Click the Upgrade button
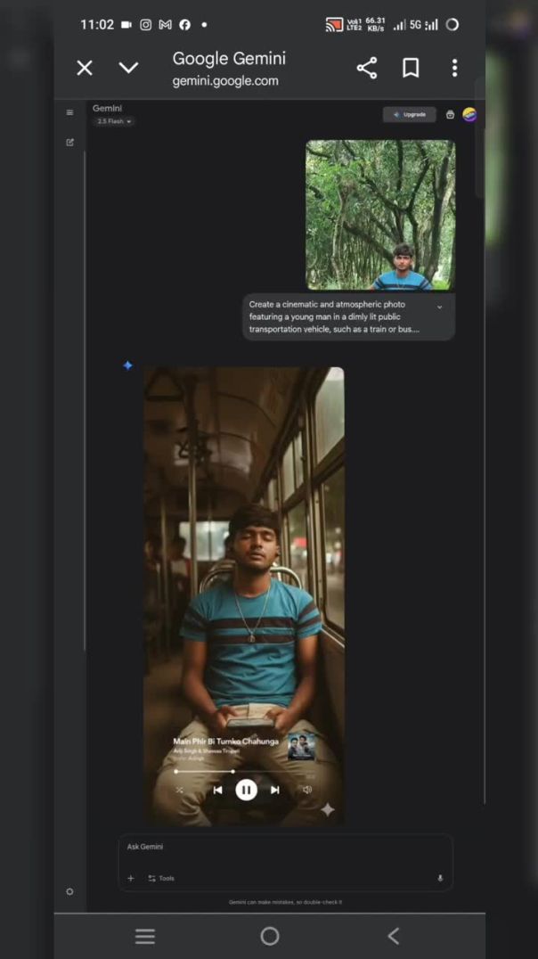538x959 pixels. [x=410, y=114]
